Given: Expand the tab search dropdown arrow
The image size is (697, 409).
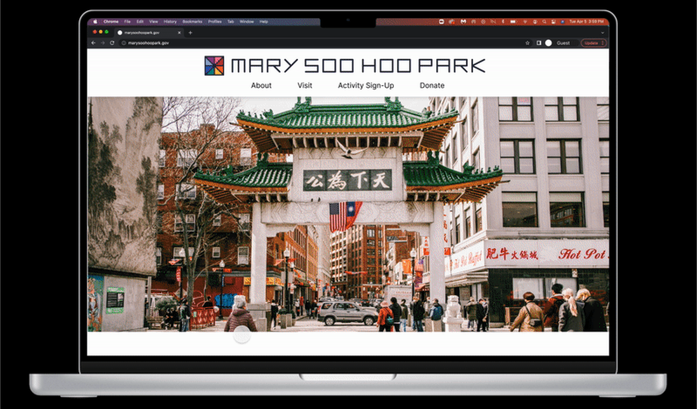Looking at the screenshot, I should click(x=603, y=33).
